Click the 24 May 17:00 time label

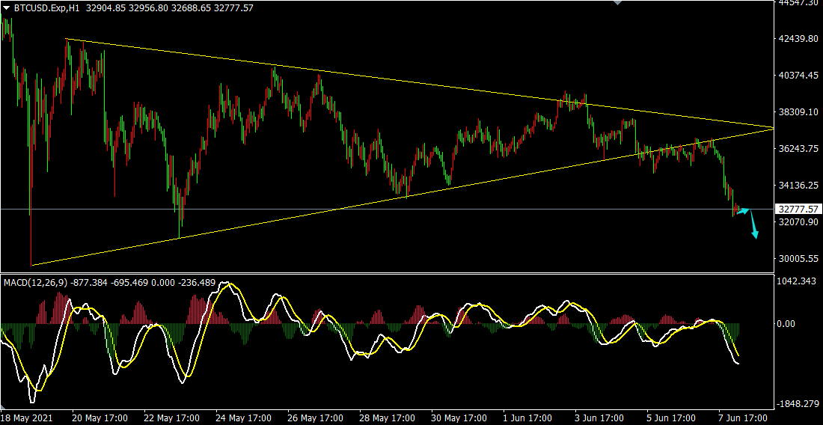pyautogui.click(x=242, y=418)
